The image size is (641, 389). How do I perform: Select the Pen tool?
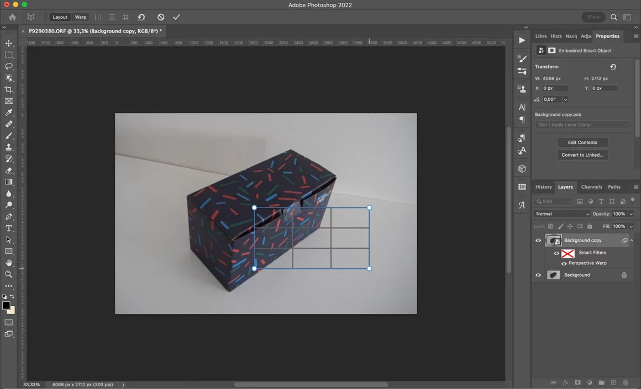coord(9,216)
